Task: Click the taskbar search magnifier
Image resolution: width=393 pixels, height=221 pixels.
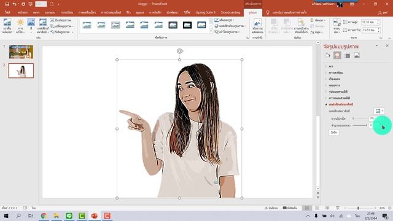Action: (x=18, y=215)
